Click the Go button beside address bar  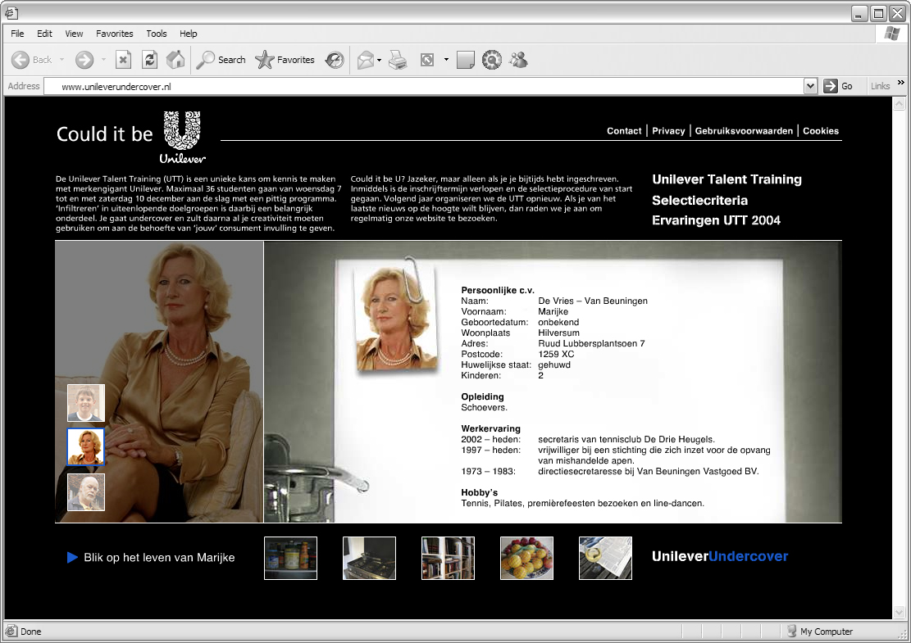tap(838, 86)
